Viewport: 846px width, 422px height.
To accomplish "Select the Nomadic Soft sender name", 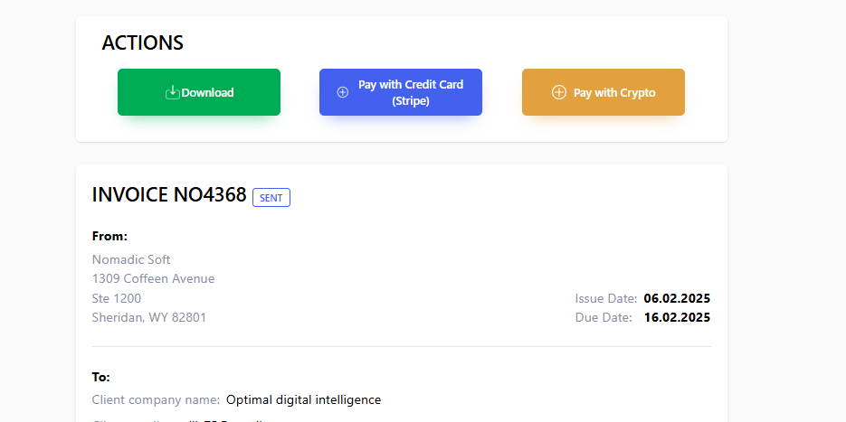I will click(x=131, y=259).
